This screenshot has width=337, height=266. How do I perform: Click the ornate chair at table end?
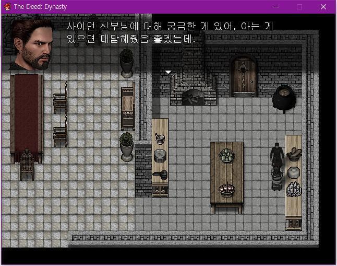(x=27, y=165)
